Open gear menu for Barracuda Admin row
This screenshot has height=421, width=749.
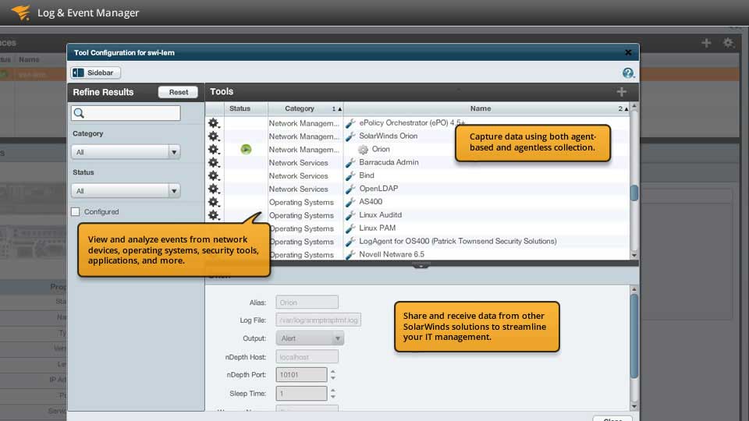click(214, 163)
